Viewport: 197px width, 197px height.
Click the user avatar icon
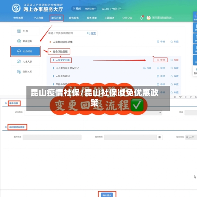(x=149, y=18)
